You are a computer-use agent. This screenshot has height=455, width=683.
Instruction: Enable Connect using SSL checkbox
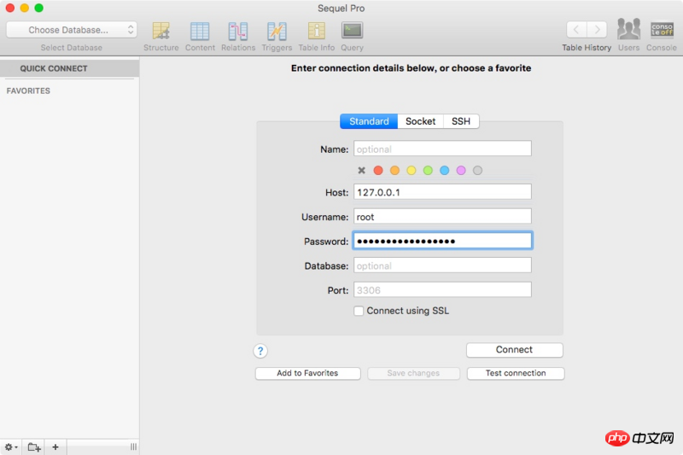[x=359, y=311]
